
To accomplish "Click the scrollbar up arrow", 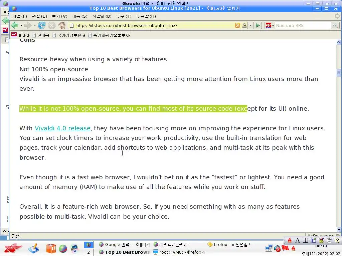I will point(339,42).
